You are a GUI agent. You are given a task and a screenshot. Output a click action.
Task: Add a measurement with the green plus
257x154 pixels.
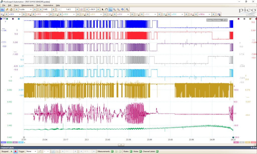point(112,151)
